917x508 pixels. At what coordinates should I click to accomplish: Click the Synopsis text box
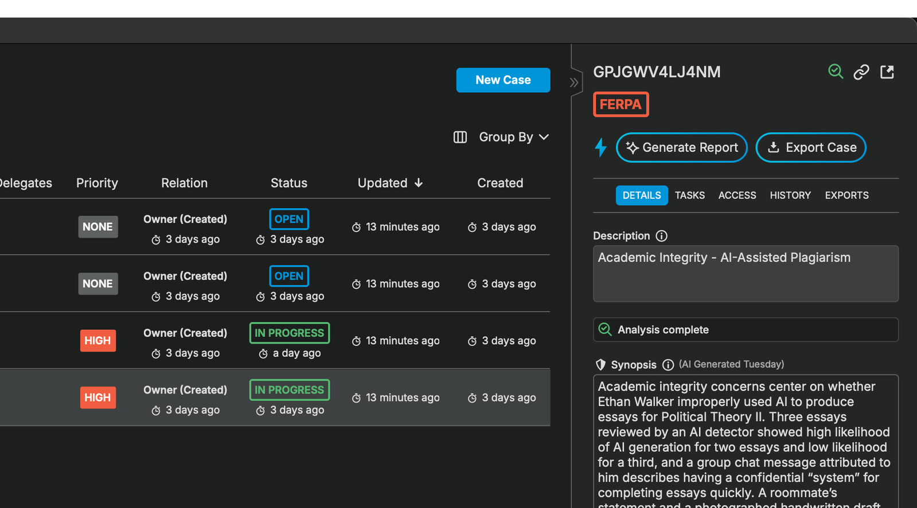(x=746, y=441)
